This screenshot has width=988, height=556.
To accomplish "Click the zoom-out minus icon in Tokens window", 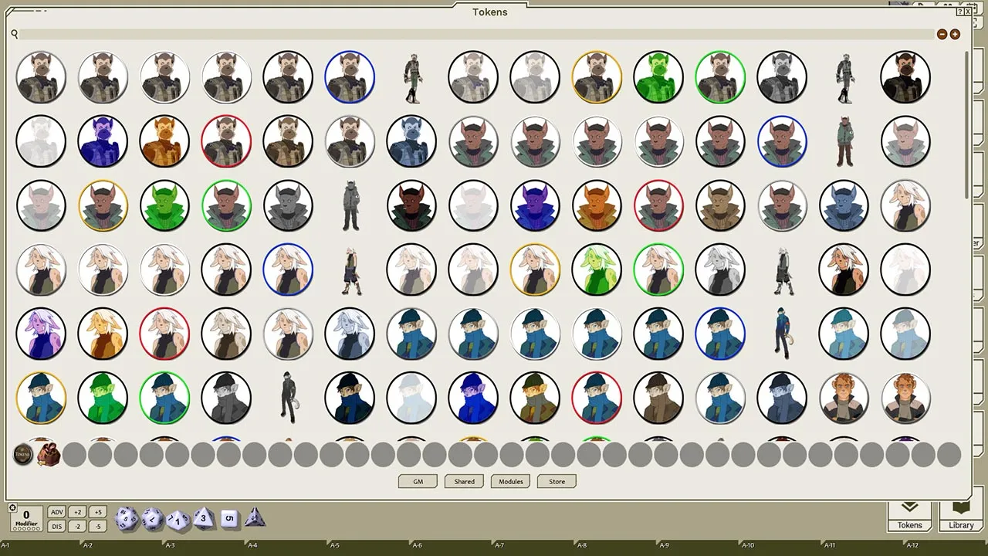I will click(942, 34).
